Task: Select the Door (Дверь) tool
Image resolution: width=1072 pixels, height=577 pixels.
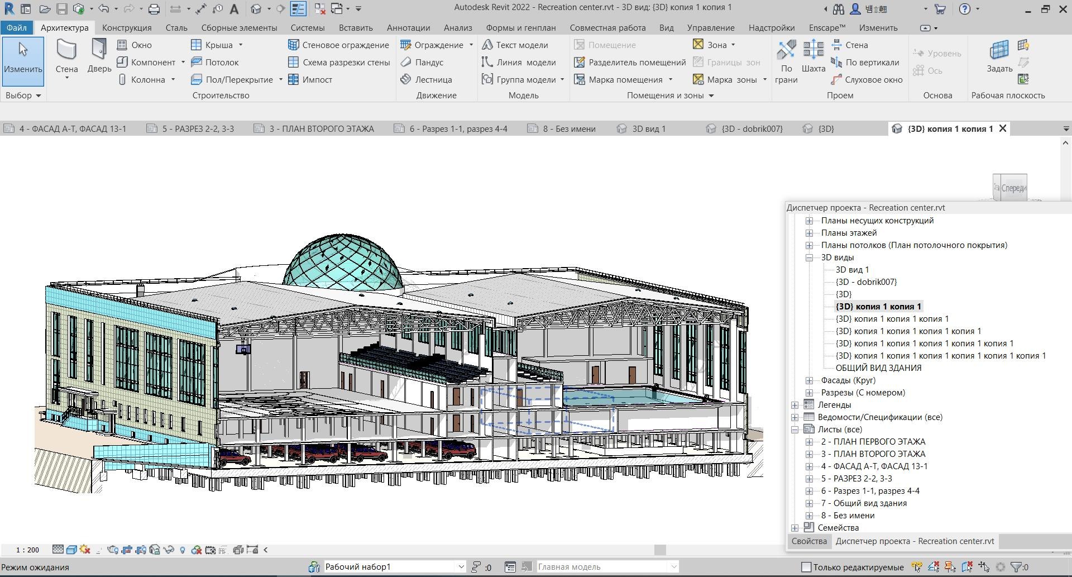Action: (x=99, y=56)
